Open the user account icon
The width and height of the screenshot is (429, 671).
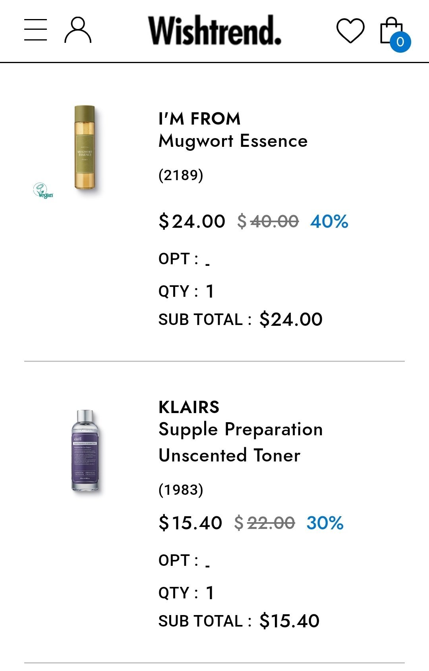point(78,30)
